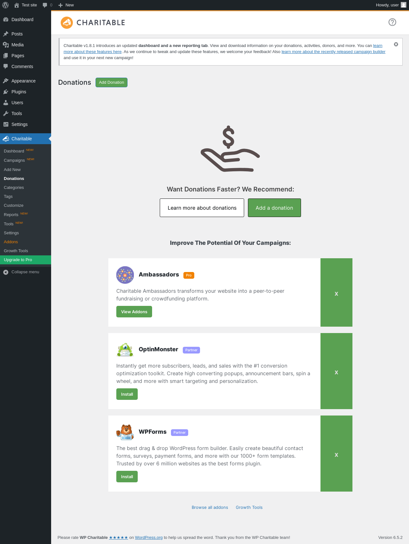The width and height of the screenshot is (409, 544).
Task: Open the Growth Tools footer link
Action: point(249,507)
